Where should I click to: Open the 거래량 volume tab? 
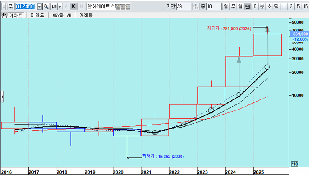click(86, 15)
